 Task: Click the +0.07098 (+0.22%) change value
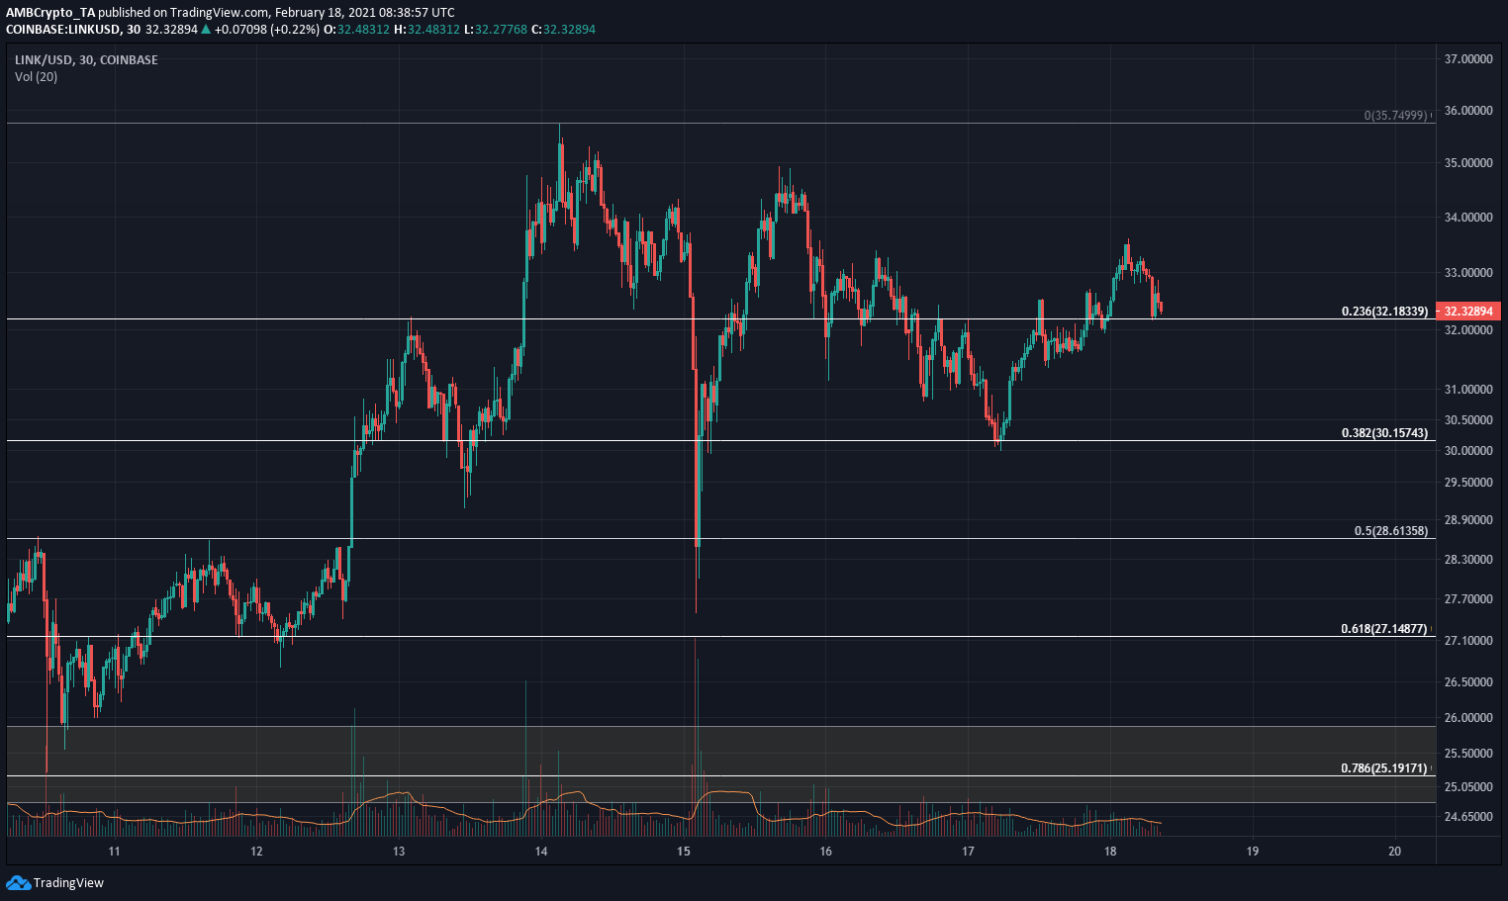click(266, 30)
